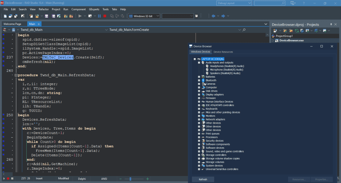Expand the Display adapters node
This screenshot has width=341, height=183.
[199, 95]
